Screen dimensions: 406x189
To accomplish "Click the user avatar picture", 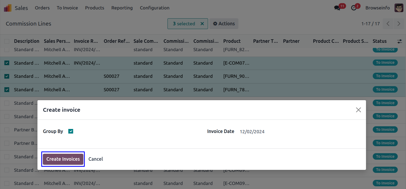I will tap(398, 8).
